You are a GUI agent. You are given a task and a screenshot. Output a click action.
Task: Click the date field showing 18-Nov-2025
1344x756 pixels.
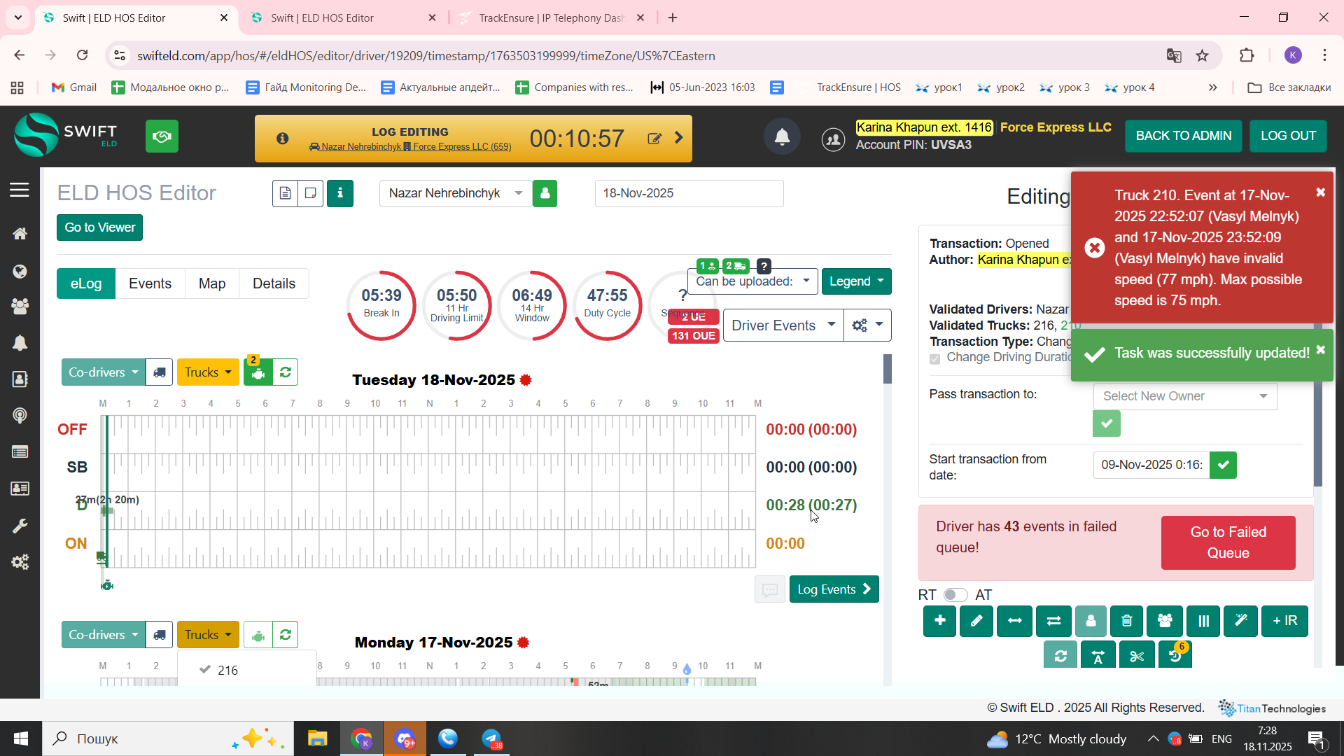(x=688, y=193)
